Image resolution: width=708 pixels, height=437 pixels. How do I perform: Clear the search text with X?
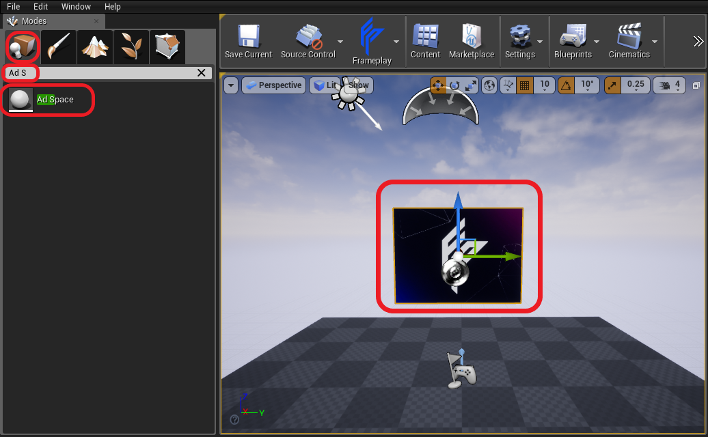click(202, 73)
